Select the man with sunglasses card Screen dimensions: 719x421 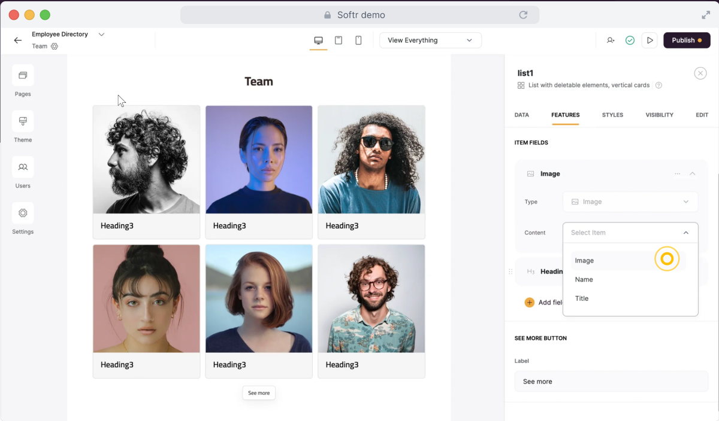pos(371,172)
